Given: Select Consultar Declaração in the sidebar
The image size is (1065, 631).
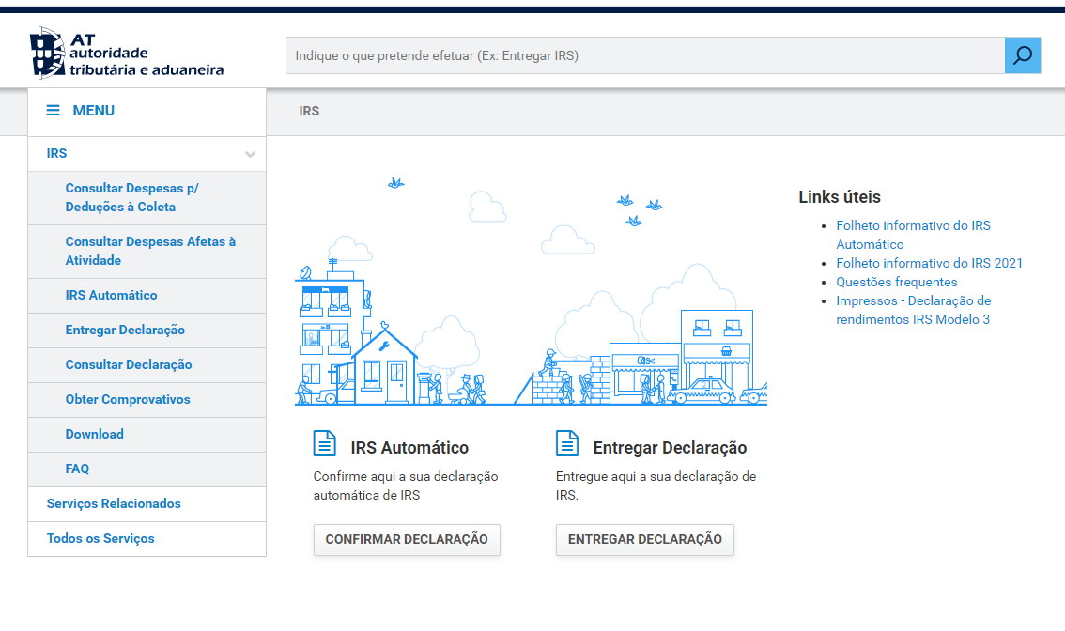Looking at the screenshot, I should pos(129,364).
